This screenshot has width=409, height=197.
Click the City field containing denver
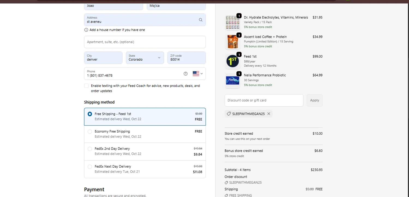click(103, 58)
